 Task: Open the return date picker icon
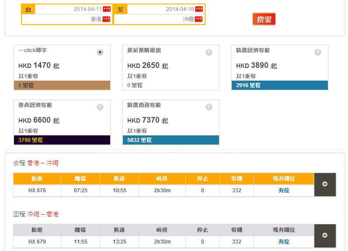click(199, 9)
